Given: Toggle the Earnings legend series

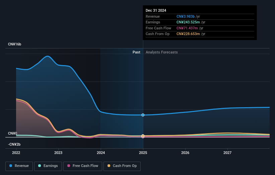Looking at the screenshot, I should (48, 166).
